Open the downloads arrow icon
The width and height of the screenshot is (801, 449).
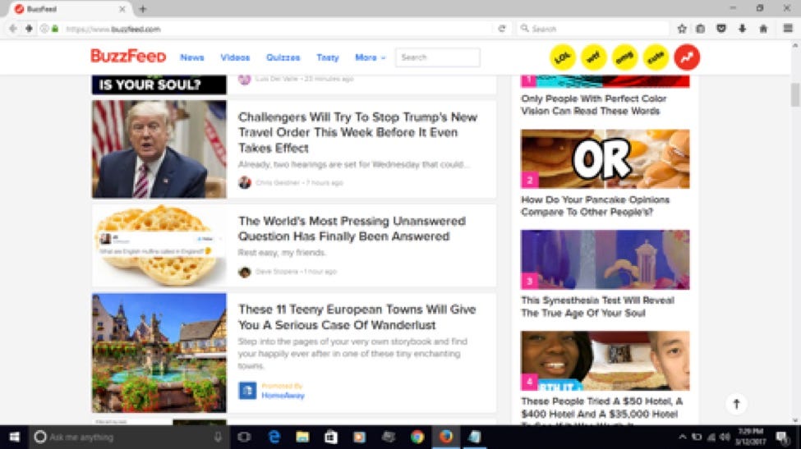(x=742, y=29)
